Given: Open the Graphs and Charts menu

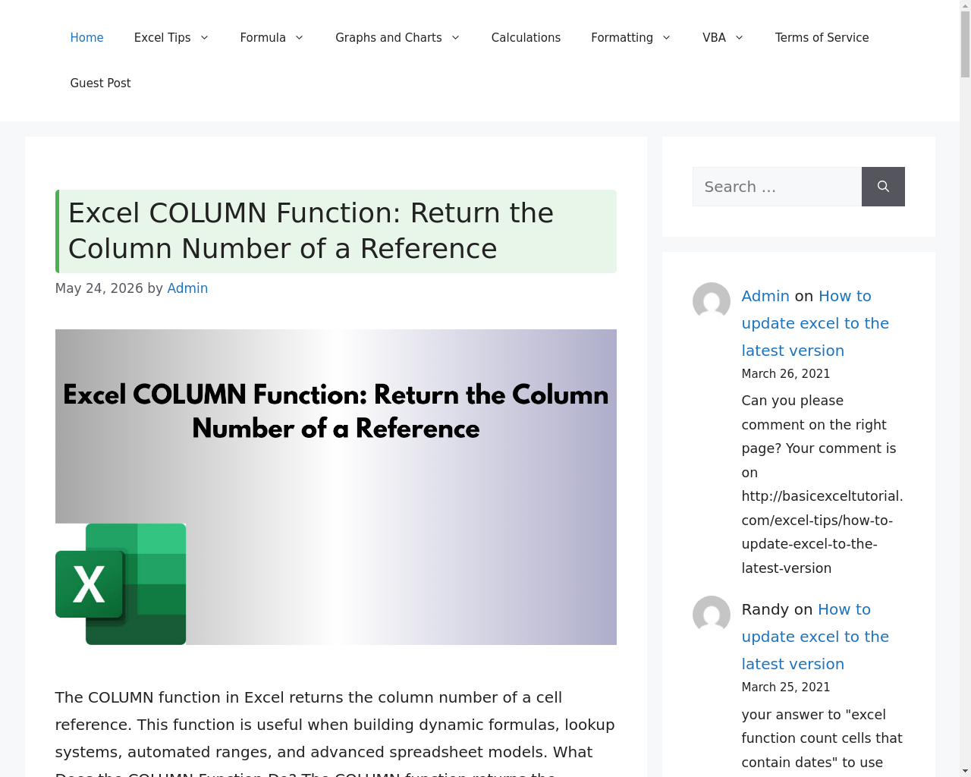Looking at the screenshot, I should (x=388, y=38).
